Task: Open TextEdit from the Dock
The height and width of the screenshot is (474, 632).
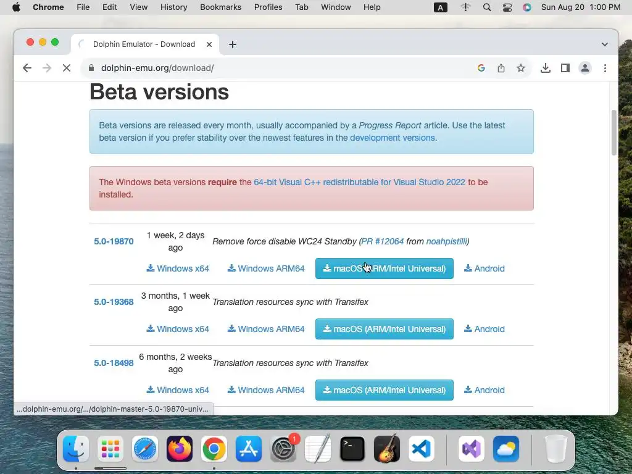Action: [318, 449]
